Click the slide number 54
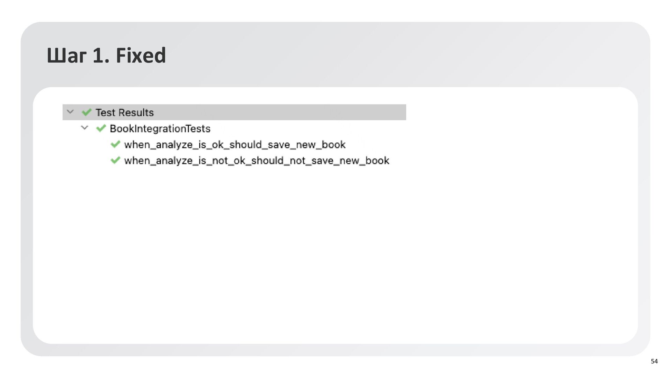Image resolution: width=671 pixels, height=378 pixels. [x=654, y=361]
